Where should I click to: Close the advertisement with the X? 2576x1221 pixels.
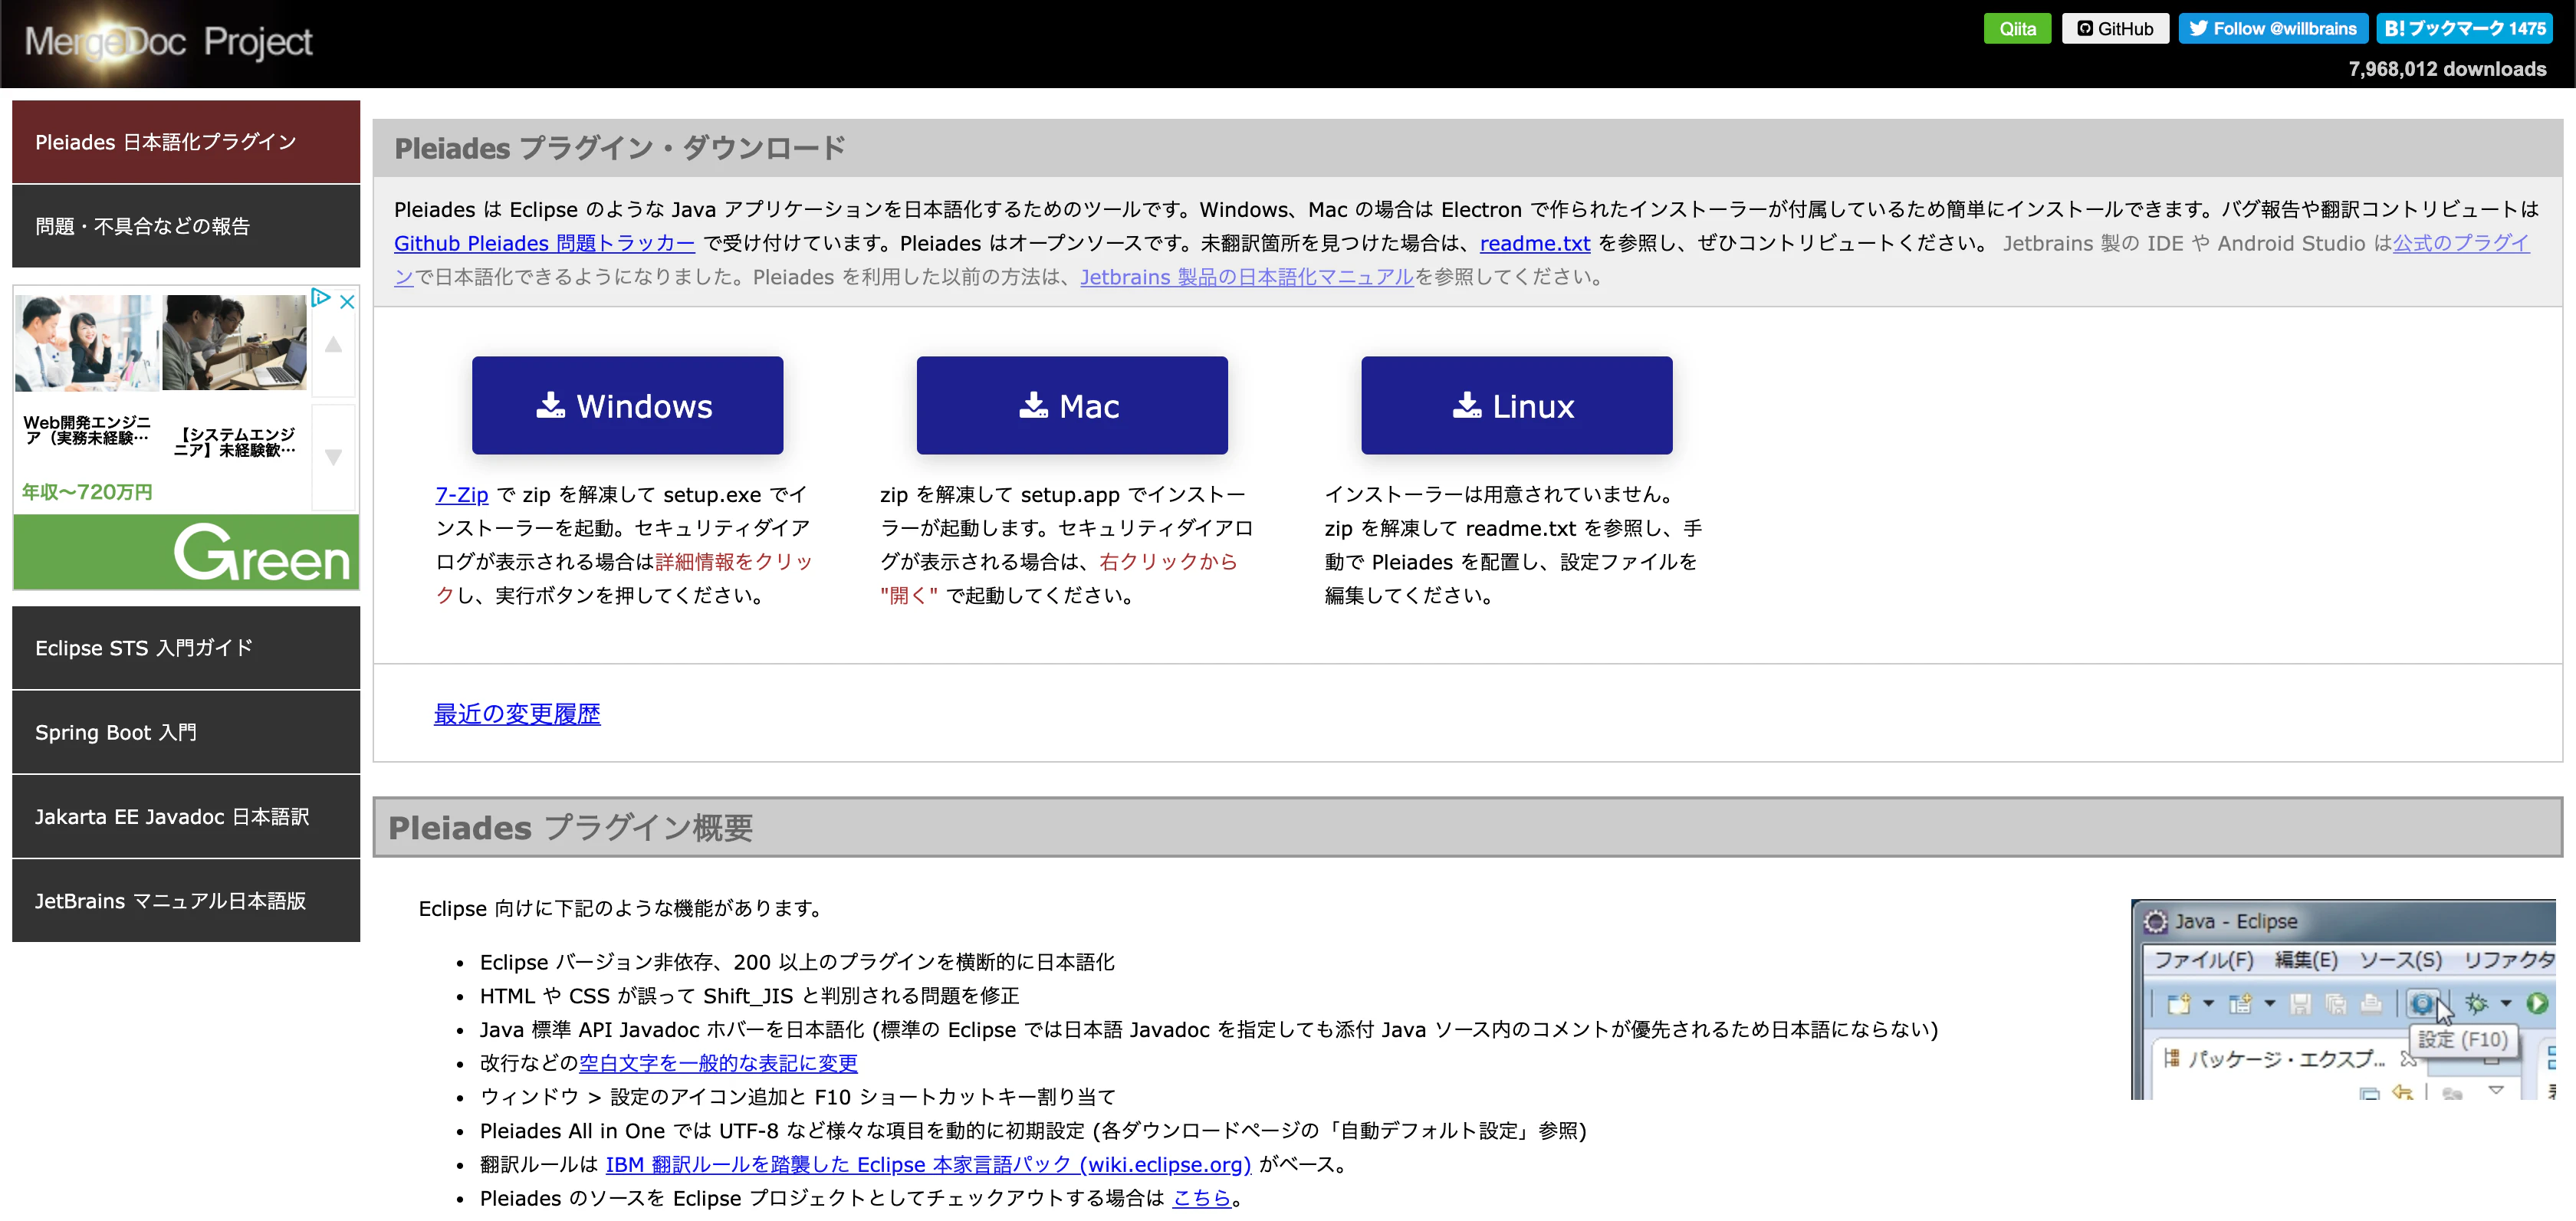click(x=347, y=301)
